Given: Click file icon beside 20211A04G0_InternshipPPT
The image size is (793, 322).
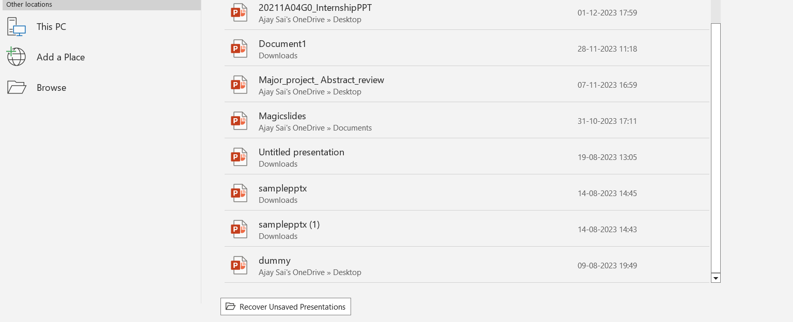Looking at the screenshot, I should (239, 12).
